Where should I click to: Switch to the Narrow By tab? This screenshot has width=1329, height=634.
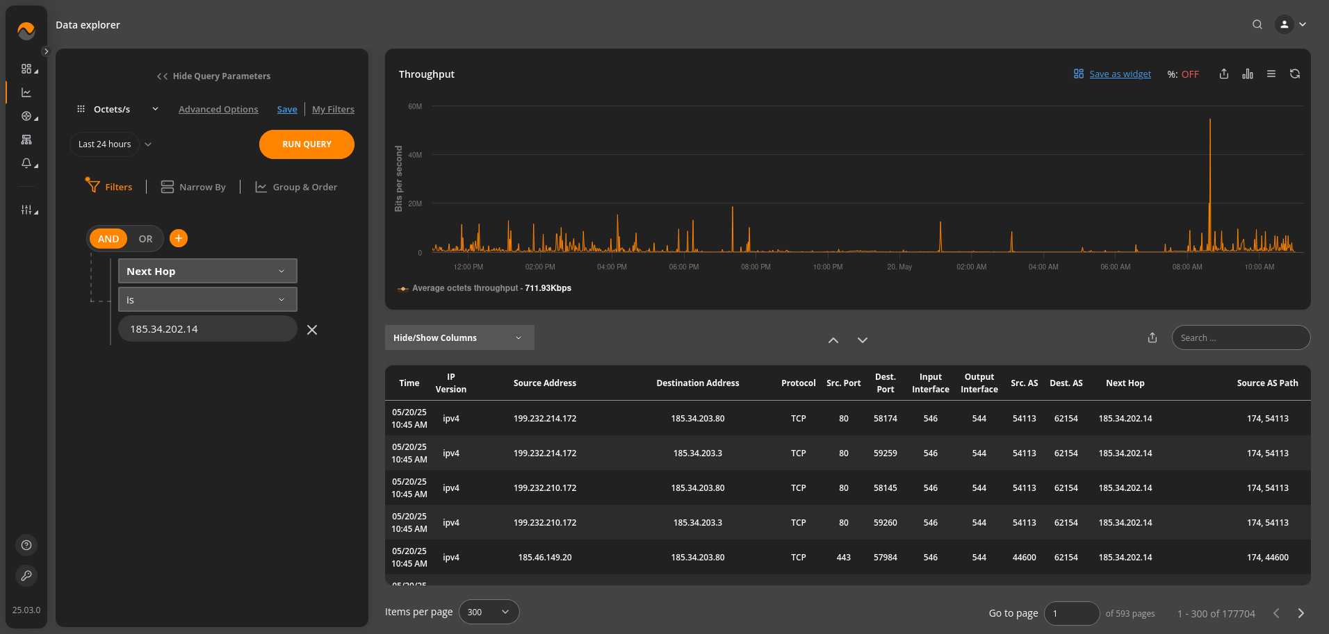(193, 187)
